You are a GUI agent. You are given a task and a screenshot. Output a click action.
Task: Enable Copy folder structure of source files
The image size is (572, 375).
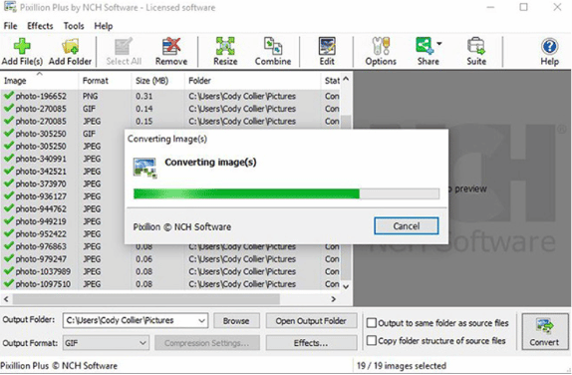point(372,340)
